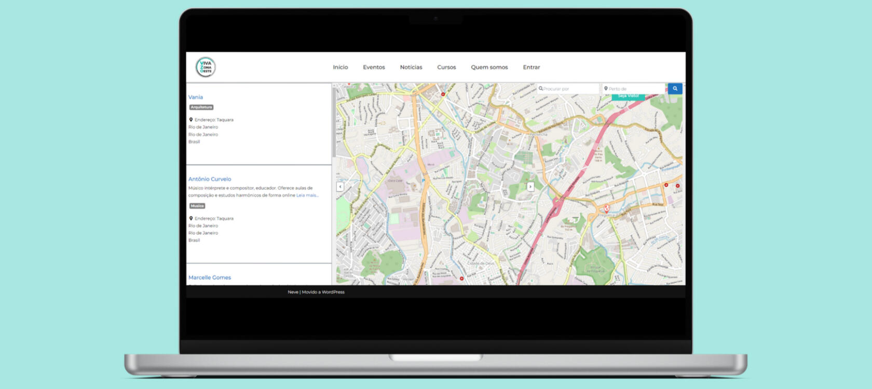Click red marker at top of map

point(443,94)
